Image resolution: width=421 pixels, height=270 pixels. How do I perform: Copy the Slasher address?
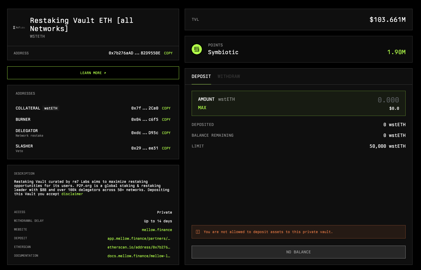coord(166,148)
